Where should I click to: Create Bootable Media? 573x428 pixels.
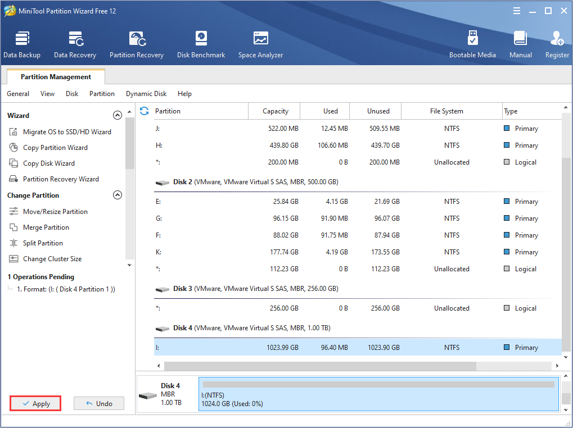472,44
